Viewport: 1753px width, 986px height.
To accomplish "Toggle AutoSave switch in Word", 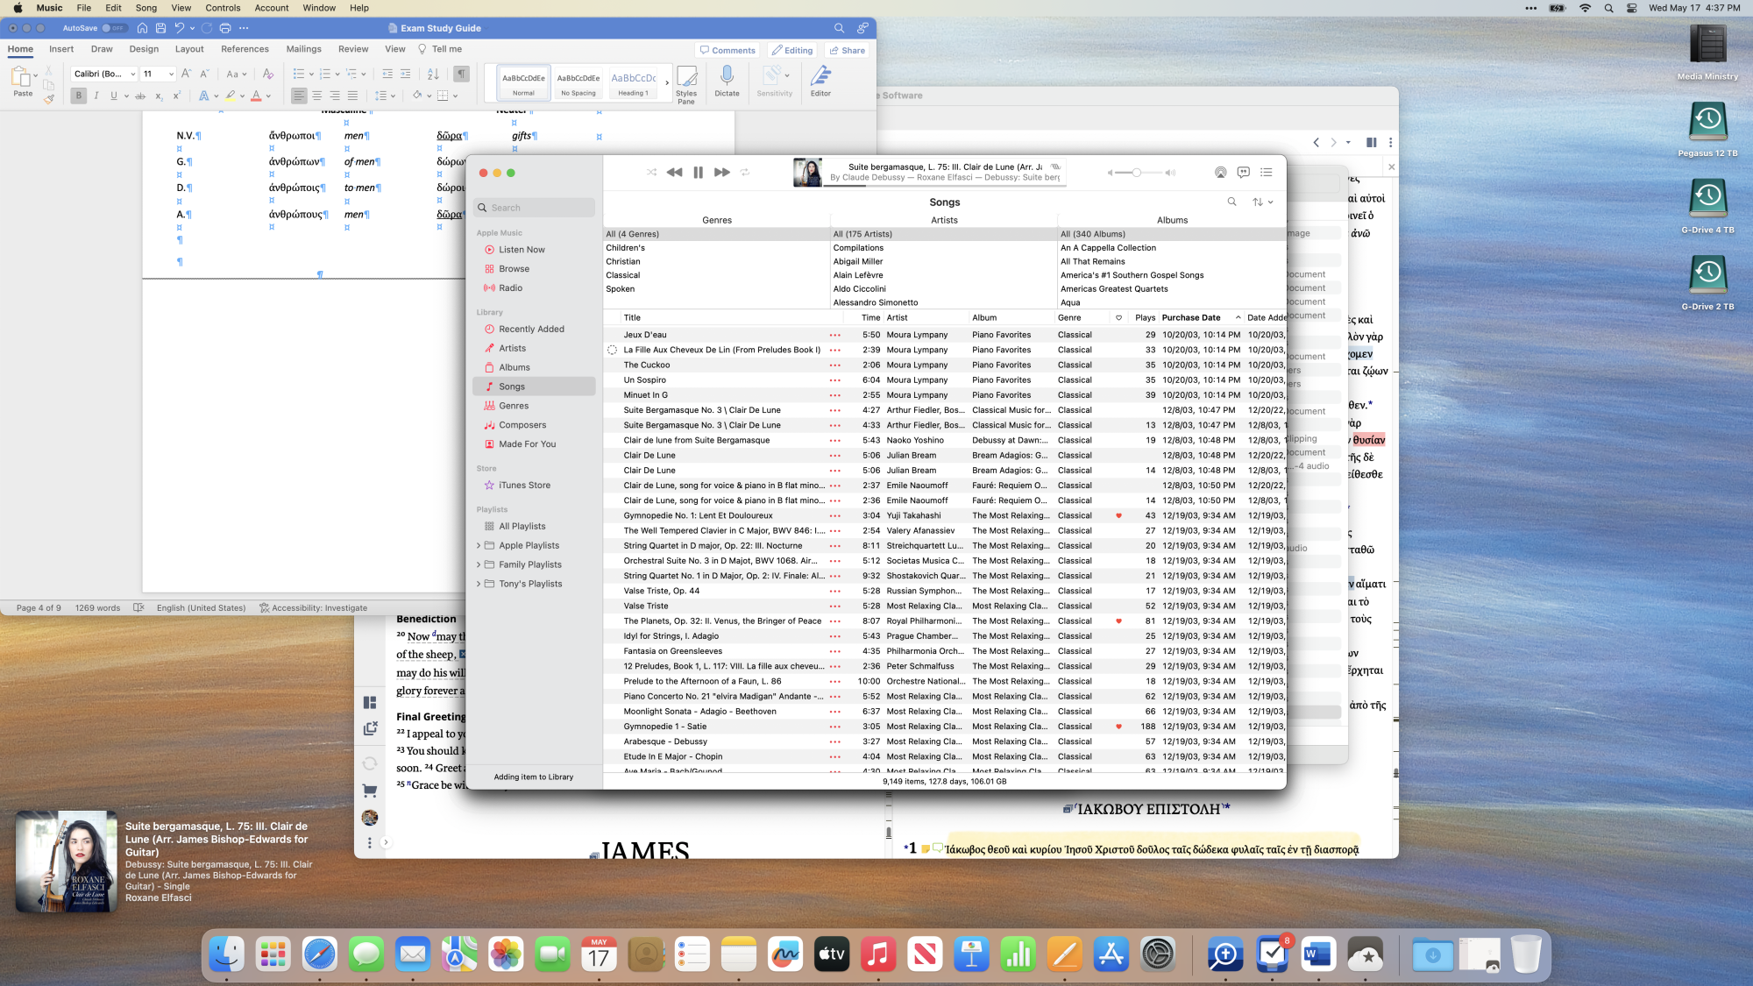I will pos(114,28).
